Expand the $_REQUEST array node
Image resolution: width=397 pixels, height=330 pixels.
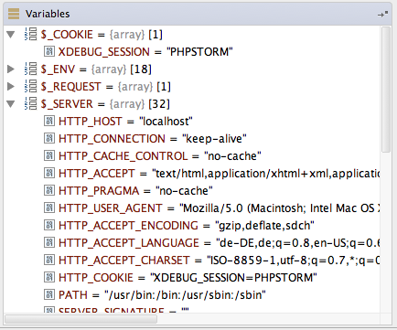[11, 87]
